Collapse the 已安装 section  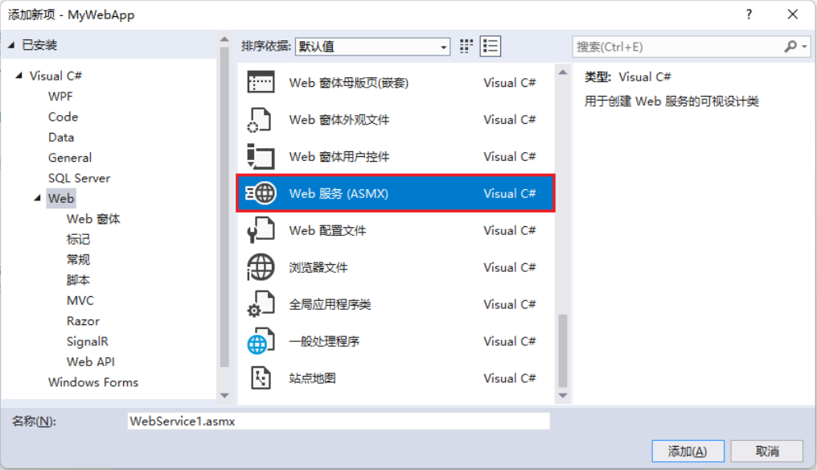coord(11,45)
